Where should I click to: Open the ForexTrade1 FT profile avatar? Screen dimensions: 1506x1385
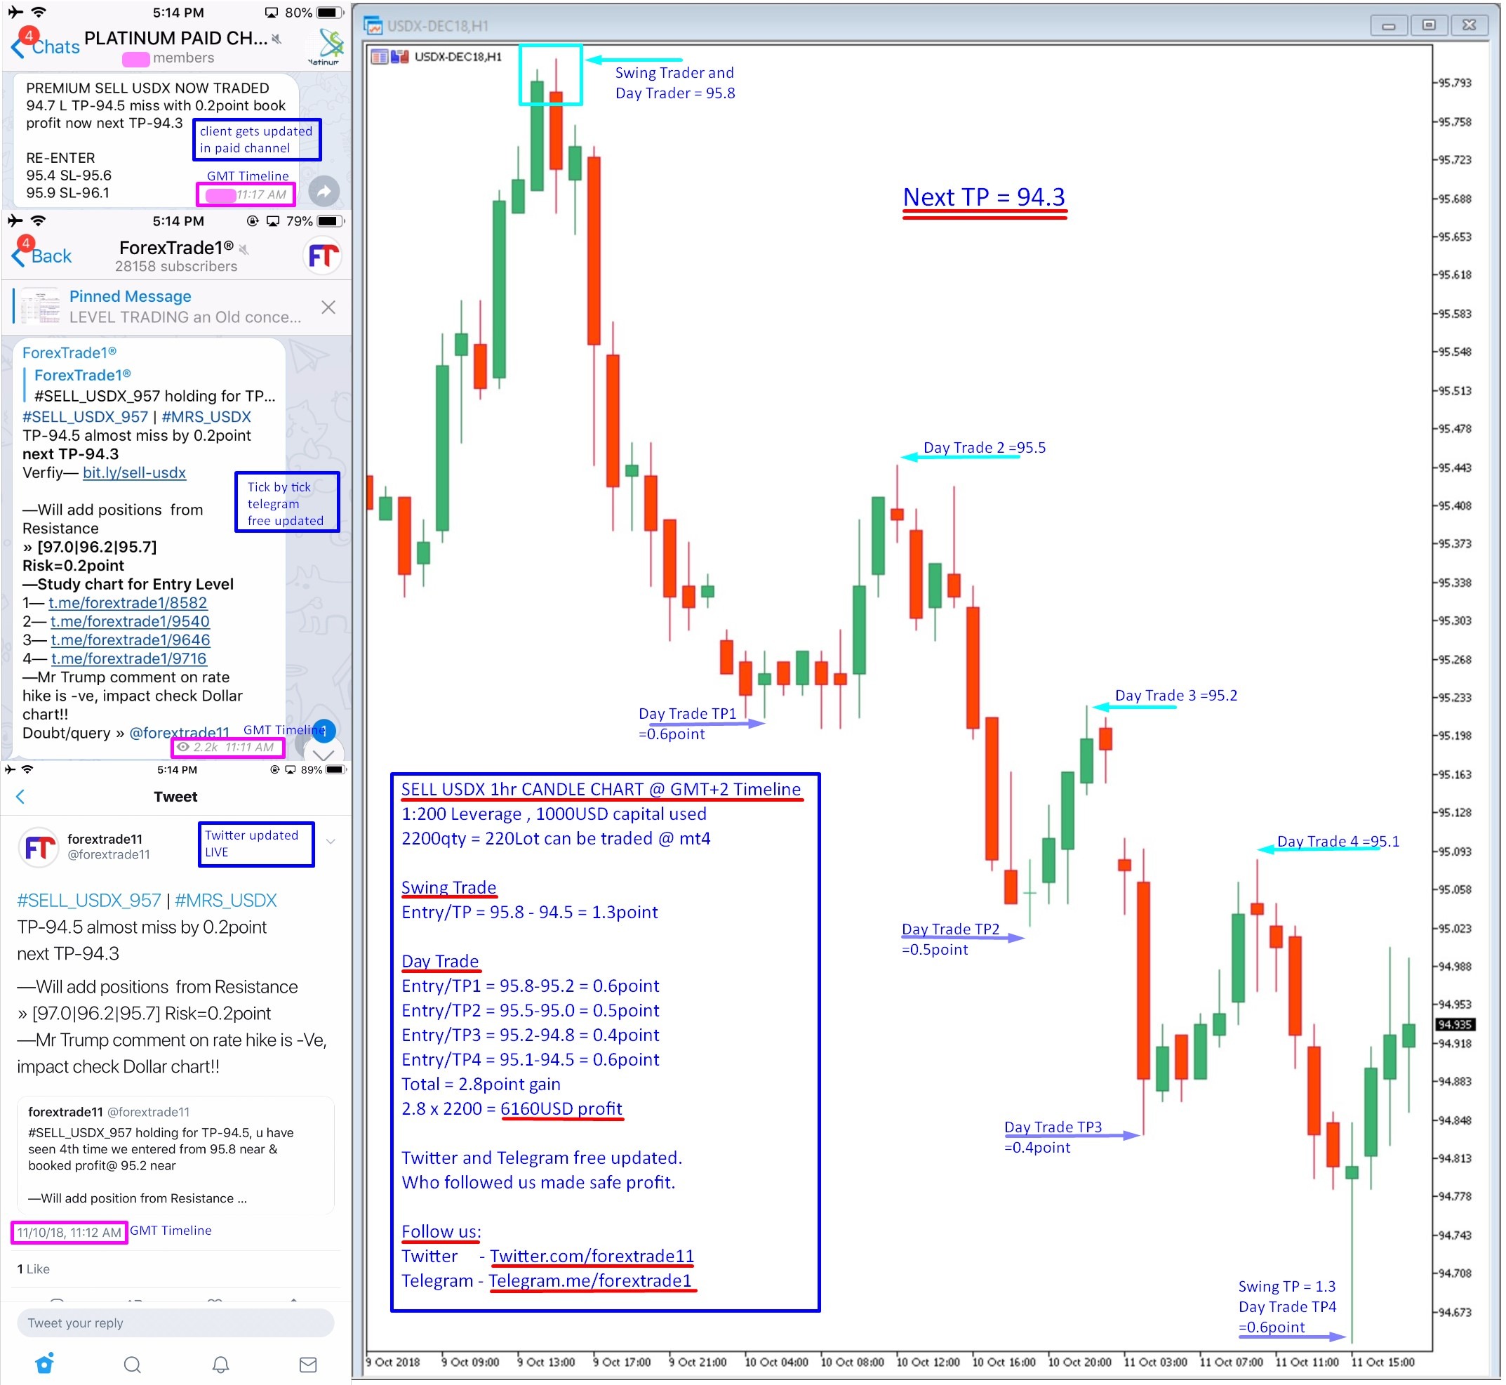point(324,256)
